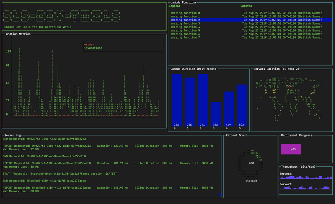Click the 'END RequestId: 0402976c' log line
Image resolution: width=335 pixels, height=204 pixels.
click(x=44, y=139)
